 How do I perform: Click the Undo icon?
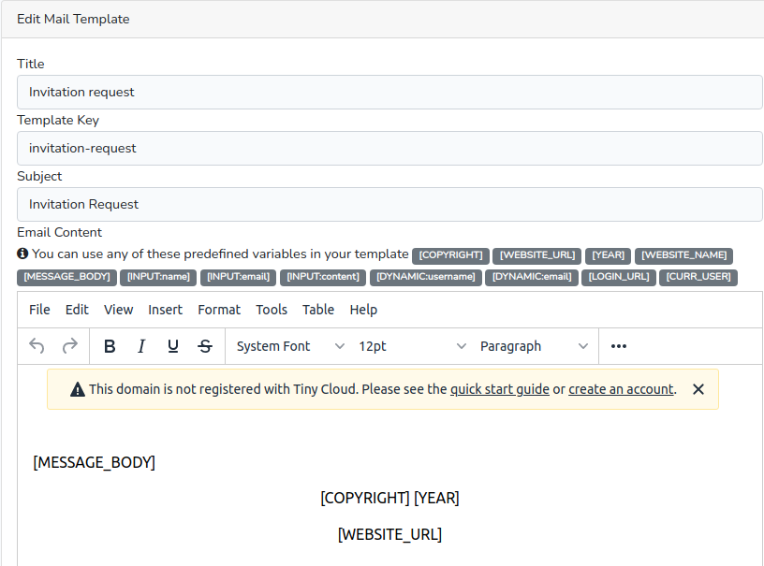point(36,346)
